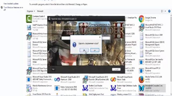The height and width of the screenshot is (96, 172).
Task: Select Microsoft ASP.NET MVC 2 Visual Studio Tools icon
Action: click(x=141, y=27)
